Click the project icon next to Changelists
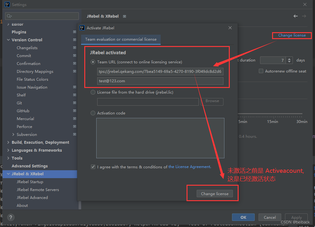This screenshot has height=227, width=315. [74, 48]
